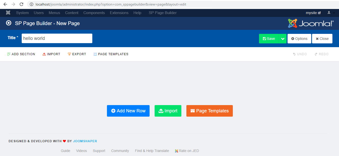Viewport: 339px width, 156px height.
Task: Click into the Title input field
Action: pyautogui.click(x=57, y=38)
